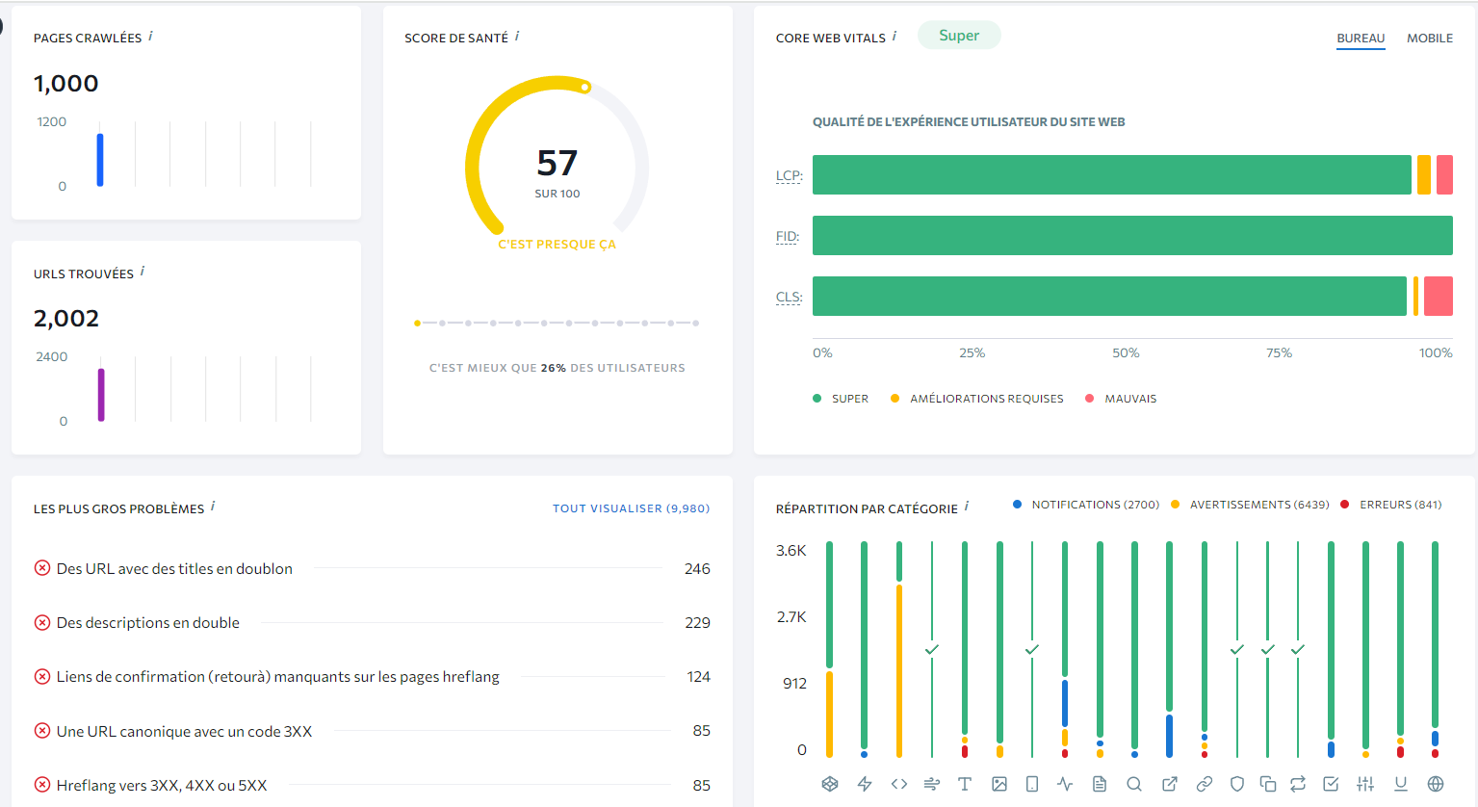Toggle Notifications (2700) legend item
Screen dimensions: 1478x807
coord(1086,505)
